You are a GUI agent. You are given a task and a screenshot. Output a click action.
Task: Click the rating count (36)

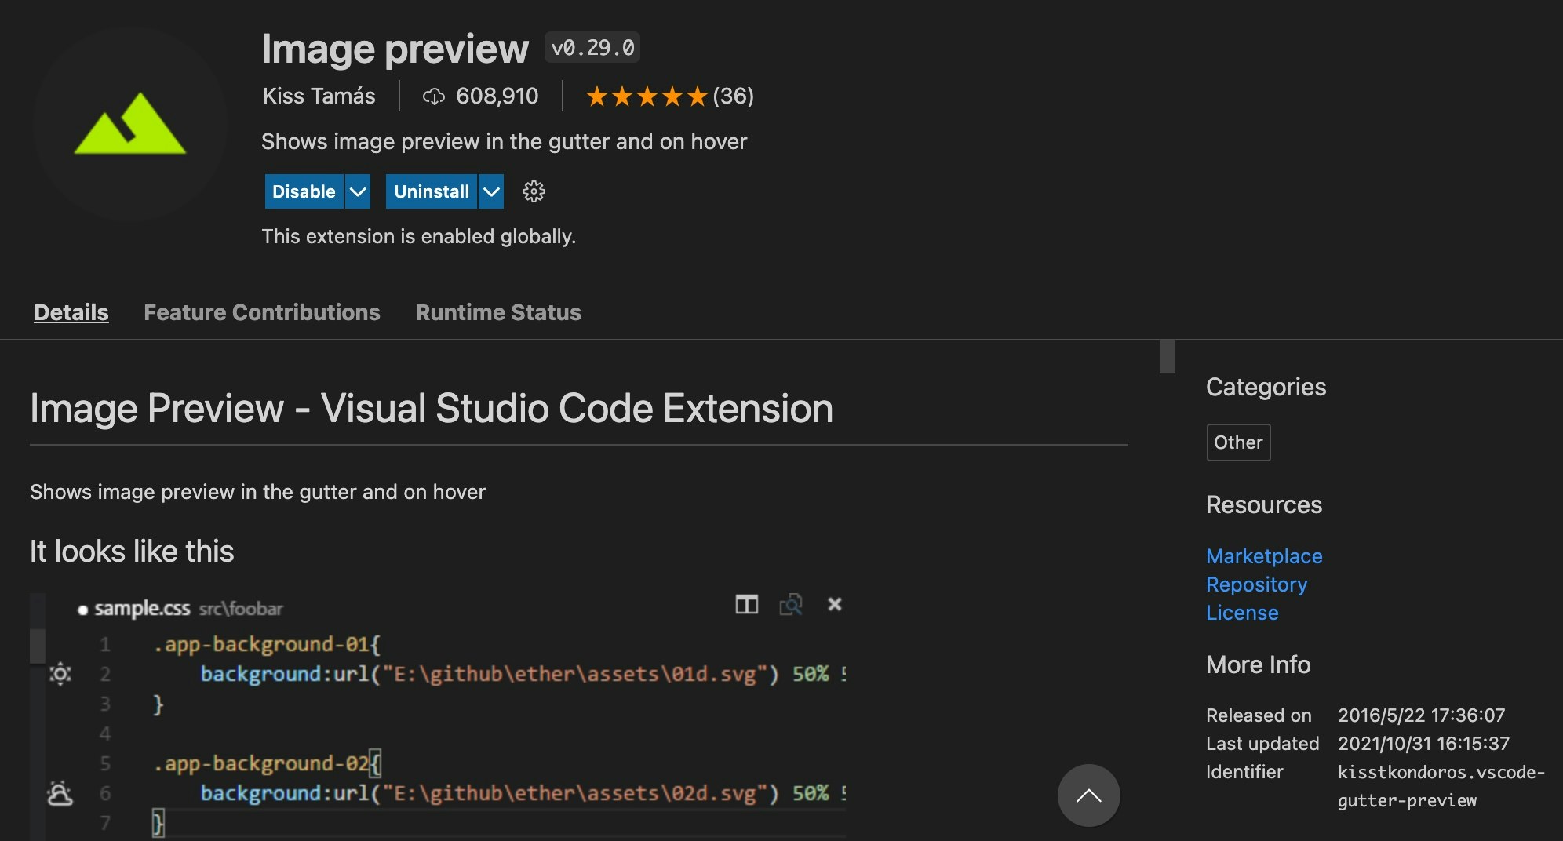[733, 96]
